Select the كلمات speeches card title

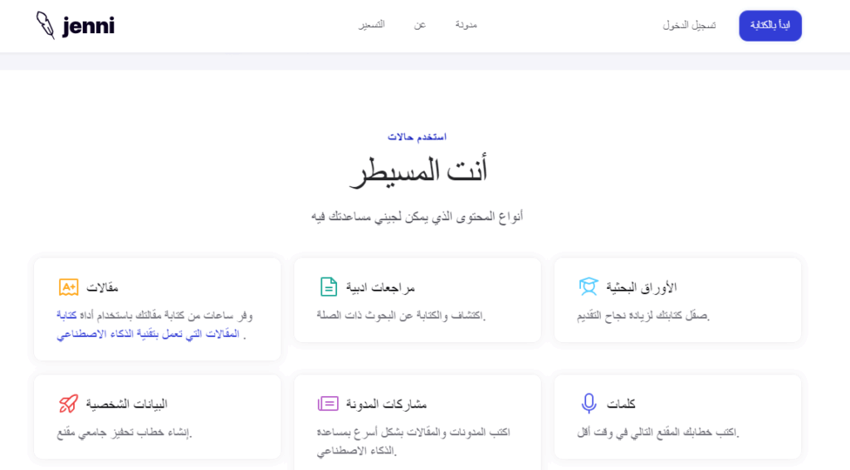(621, 404)
